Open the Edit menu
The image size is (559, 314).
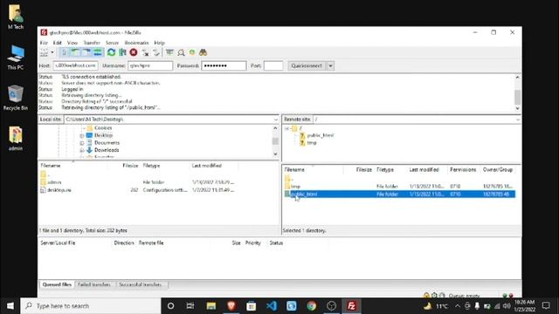pyautogui.click(x=57, y=43)
